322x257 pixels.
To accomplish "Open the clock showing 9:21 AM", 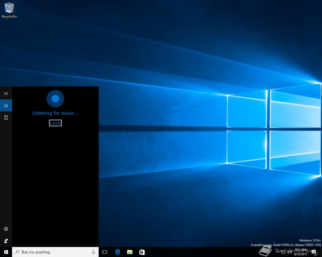I will coord(301,252).
